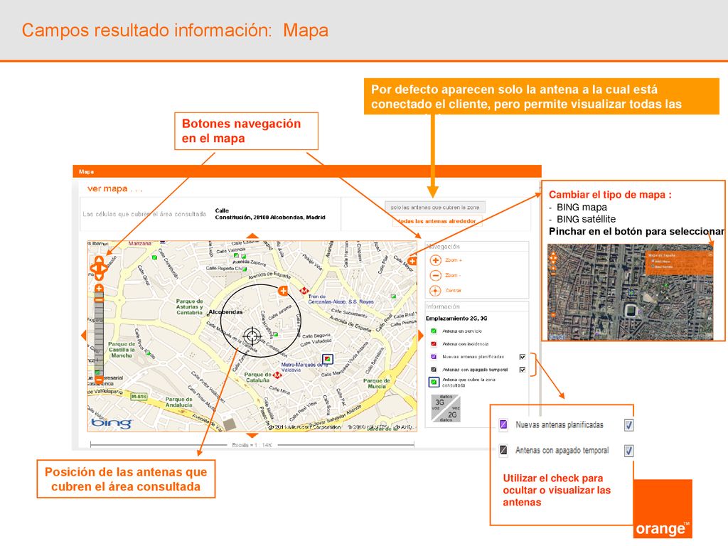
Task: Click the four-way pan control on the Bing map
Action: [x=99, y=268]
